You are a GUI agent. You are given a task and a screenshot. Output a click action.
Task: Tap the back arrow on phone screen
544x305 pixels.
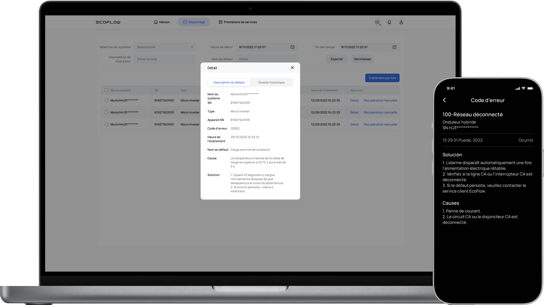click(x=444, y=100)
